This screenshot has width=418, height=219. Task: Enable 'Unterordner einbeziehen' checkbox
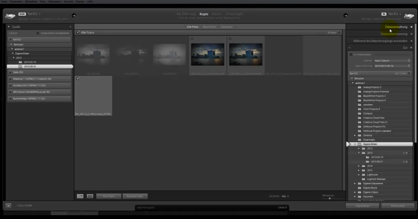pyautogui.click(x=38, y=33)
